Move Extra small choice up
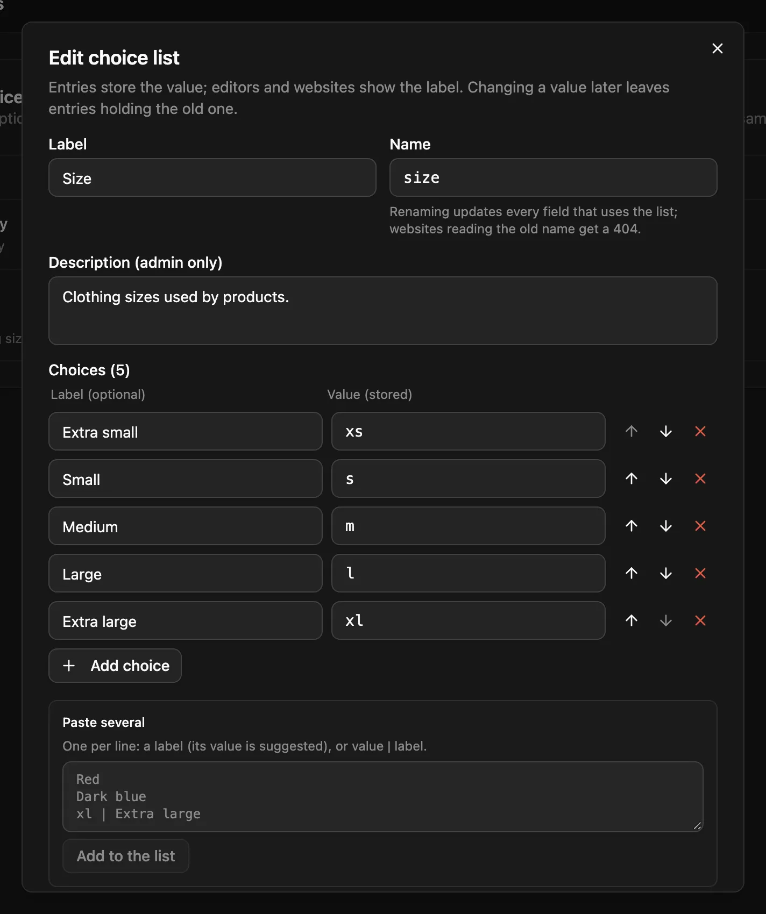The height and width of the screenshot is (914, 766). tap(632, 431)
